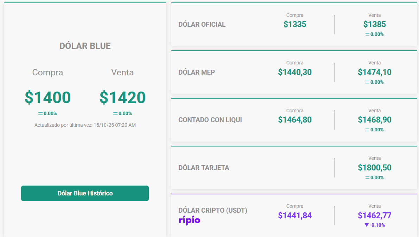Open the Dólar Blue Histórico button
This screenshot has width=419, height=237.
click(85, 193)
